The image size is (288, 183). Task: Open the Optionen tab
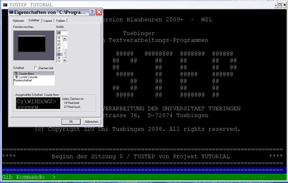pyautogui.click(x=18, y=21)
